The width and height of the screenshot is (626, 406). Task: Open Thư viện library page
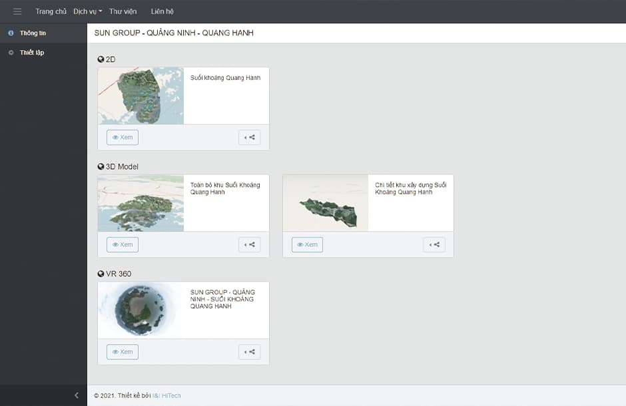[x=123, y=11]
